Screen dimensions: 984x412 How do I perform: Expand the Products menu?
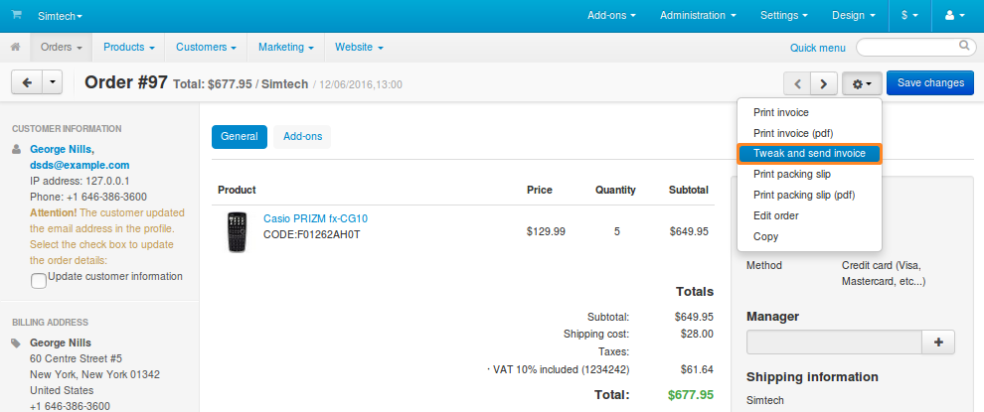tap(128, 47)
